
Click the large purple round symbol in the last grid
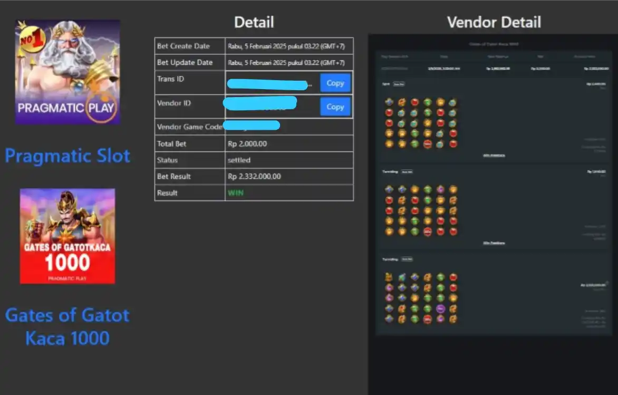pos(440,309)
